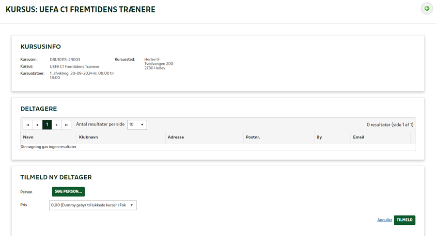Sort by the Email column header
This screenshot has width=436, height=236.
point(358,137)
